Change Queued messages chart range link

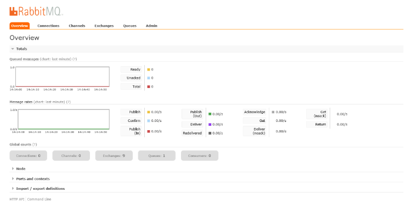(55, 59)
